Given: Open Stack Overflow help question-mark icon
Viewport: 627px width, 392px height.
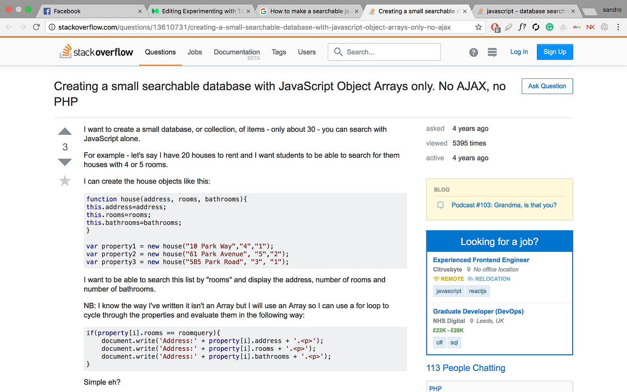Looking at the screenshot, I should pos(473,52).
